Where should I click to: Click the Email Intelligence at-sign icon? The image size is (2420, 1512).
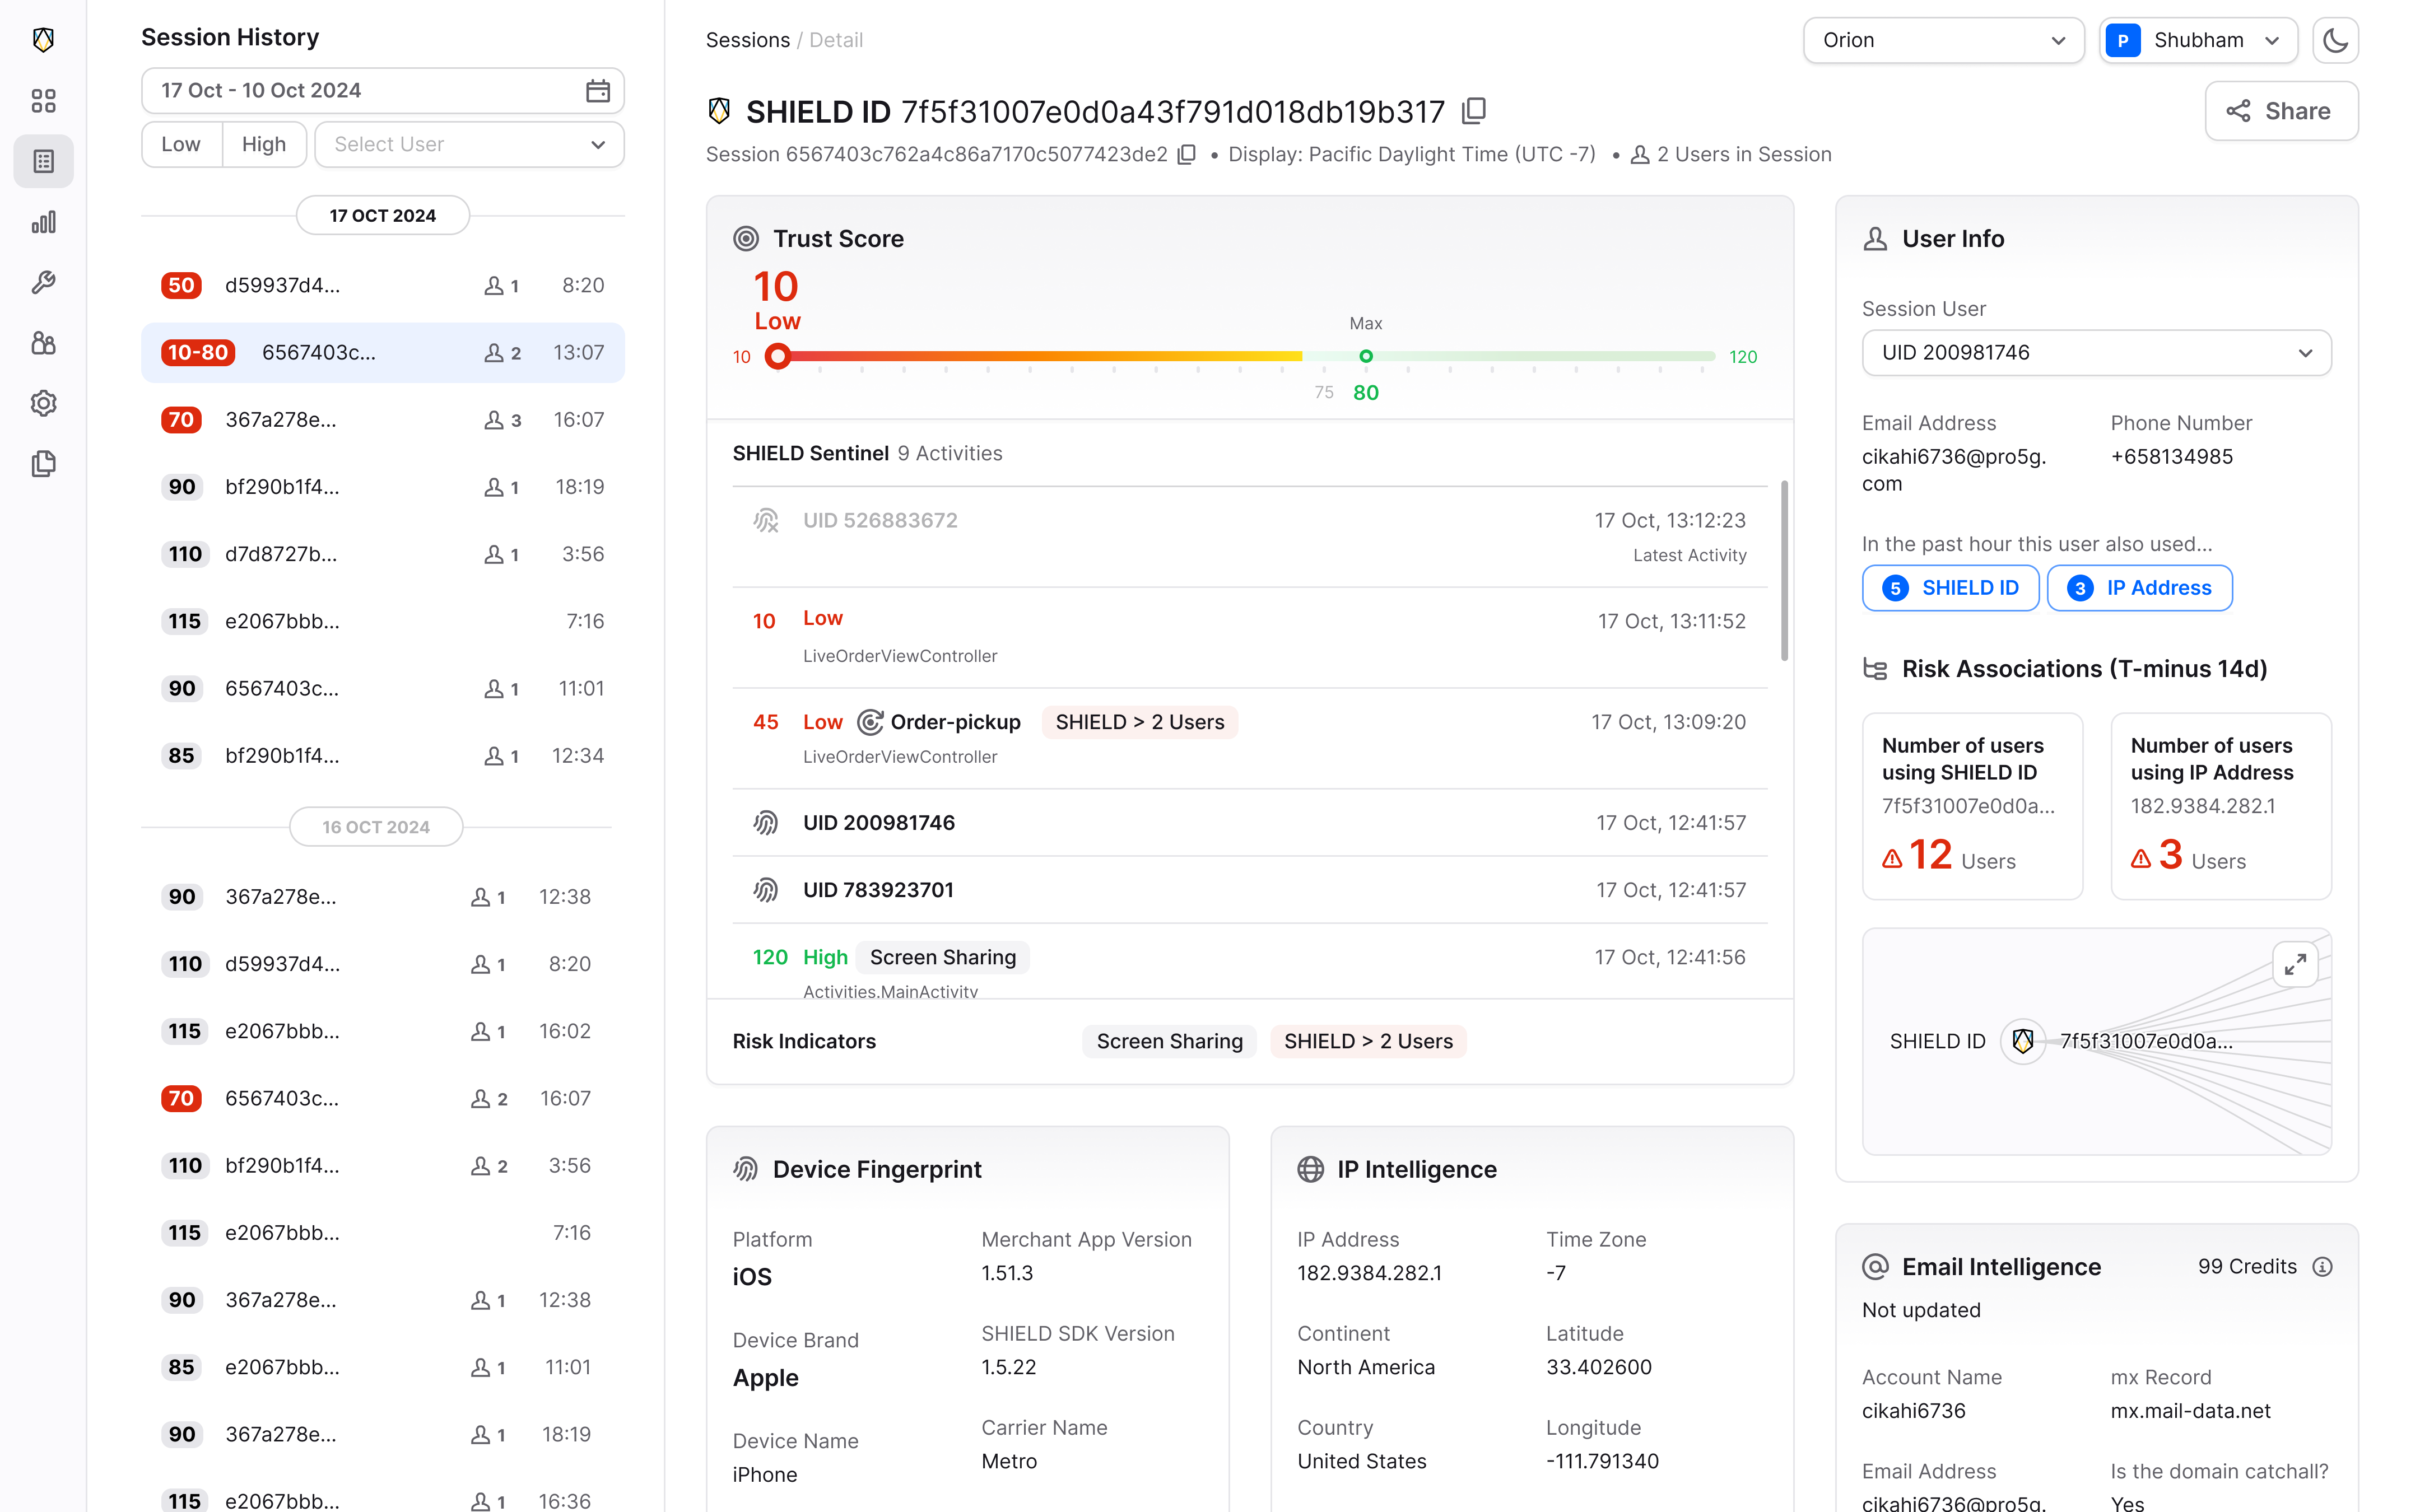tap(1875, 1267)
